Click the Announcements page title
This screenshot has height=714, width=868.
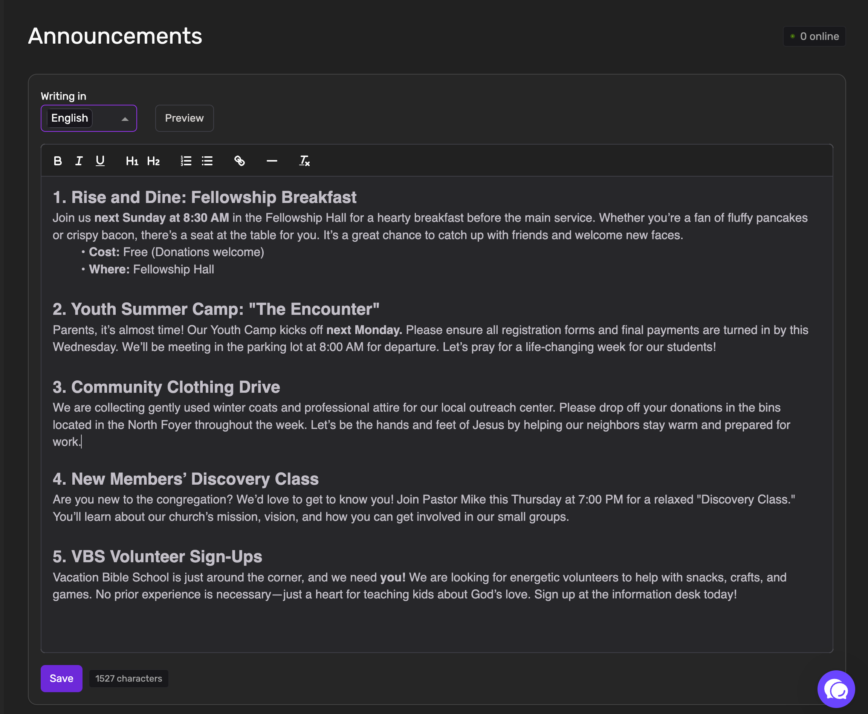point(115,36)
